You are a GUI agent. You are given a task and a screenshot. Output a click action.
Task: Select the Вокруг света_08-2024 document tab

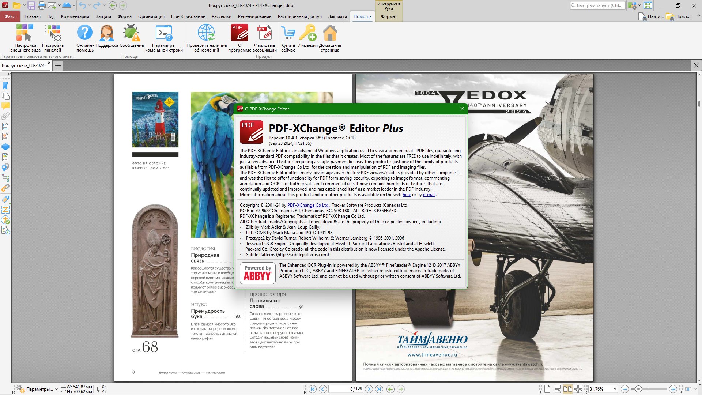[23, 65]
